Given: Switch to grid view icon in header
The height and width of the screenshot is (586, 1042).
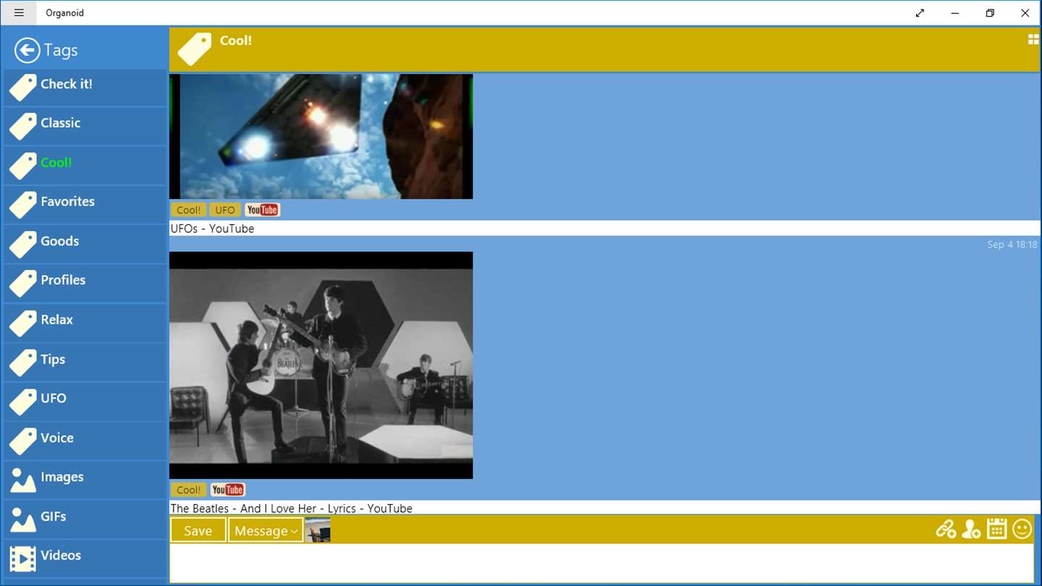Looking at the screenshot, I should tap(1033, 39).
